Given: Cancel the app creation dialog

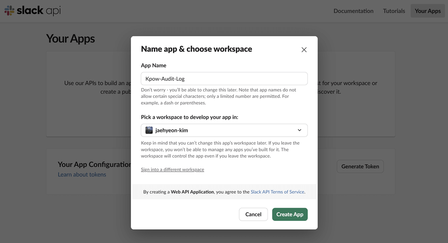Looking at the screenshot, I should pos(253,214).
